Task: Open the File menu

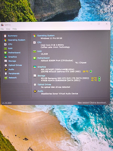Action: click(2, 29)
